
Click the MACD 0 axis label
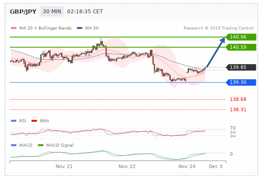[231, 154]
